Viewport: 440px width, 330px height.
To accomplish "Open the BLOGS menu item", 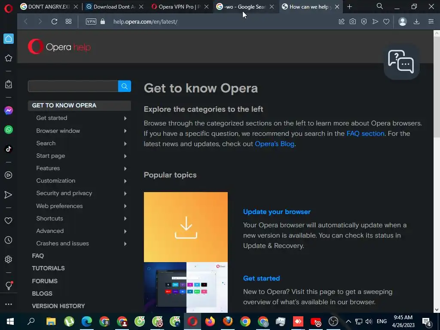I will click(x=42, y=293).
